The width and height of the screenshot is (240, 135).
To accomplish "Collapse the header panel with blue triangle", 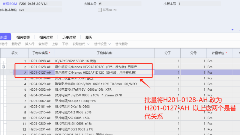I will click(x=232, y=30).
